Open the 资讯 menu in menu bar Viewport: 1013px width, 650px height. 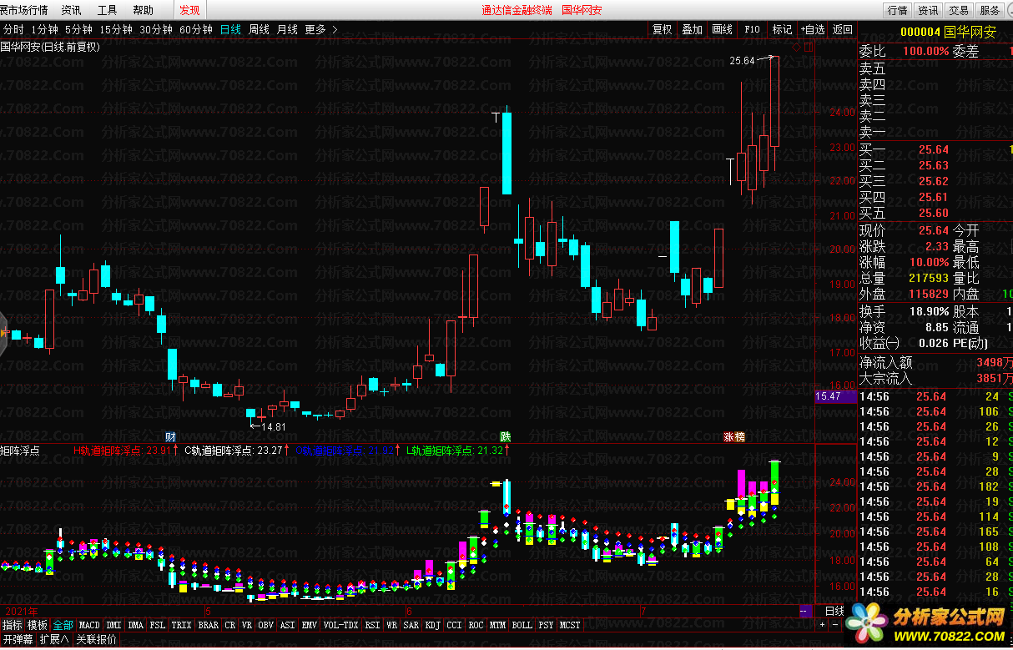tap(71, 10)
